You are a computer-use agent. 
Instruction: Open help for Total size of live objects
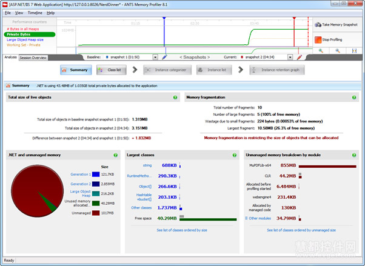point(175,98)
